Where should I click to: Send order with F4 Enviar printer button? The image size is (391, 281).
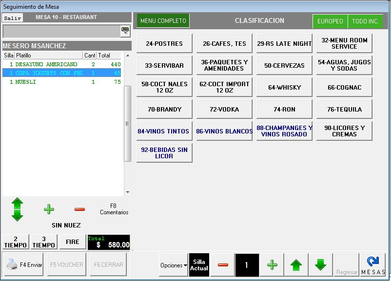coord(24,264)
